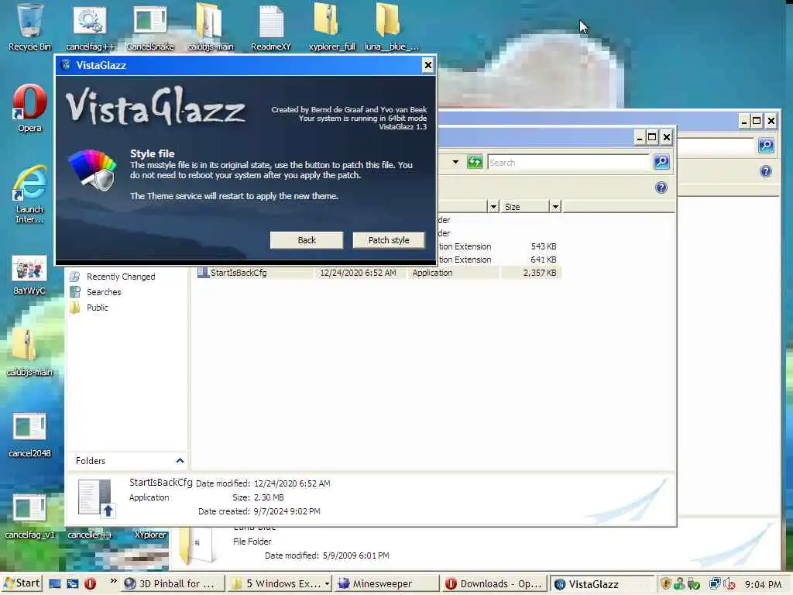Expand the Windows Explorer group dropdown arrow
This screenshot has width=793, height=595.
click(328, 584)
